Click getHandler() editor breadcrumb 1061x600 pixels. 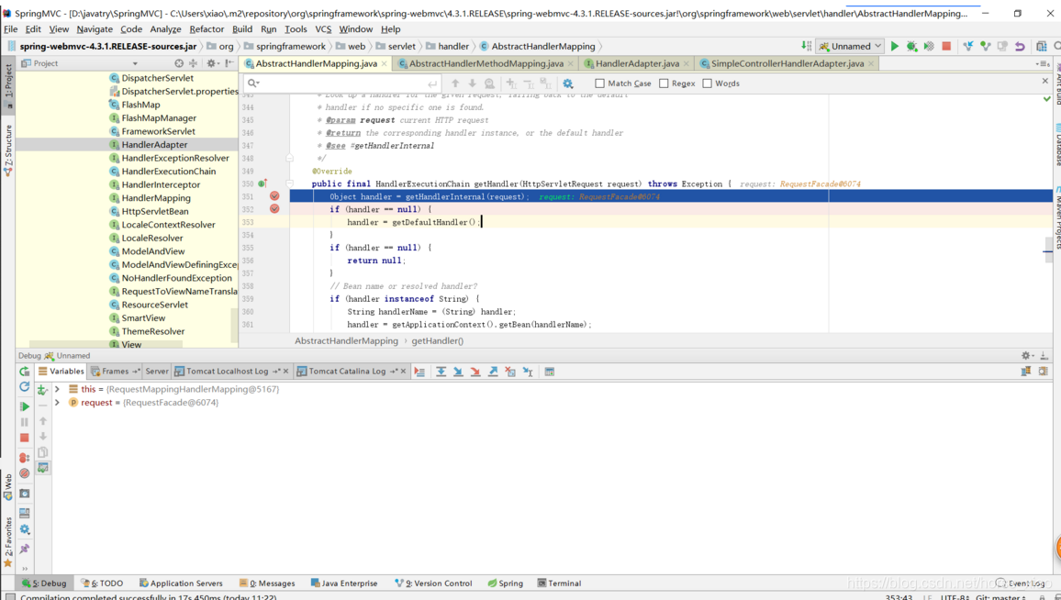click(438, 341)
